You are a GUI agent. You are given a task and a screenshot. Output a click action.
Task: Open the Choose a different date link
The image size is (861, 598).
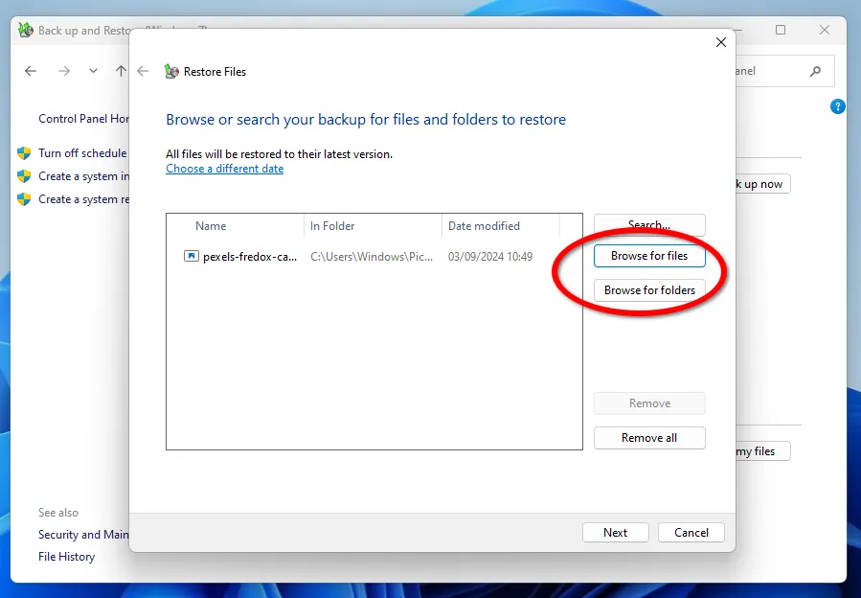tap(224, 169)
